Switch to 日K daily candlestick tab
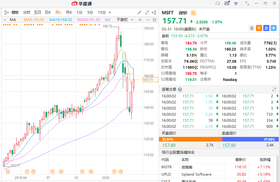Viewport: 280px width, 182px height. [x=48, y=12]
